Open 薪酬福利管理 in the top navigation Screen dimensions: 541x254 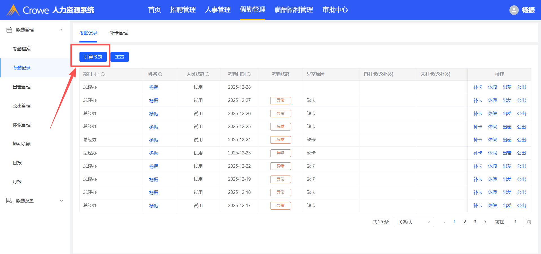click(x=294, y=10)
